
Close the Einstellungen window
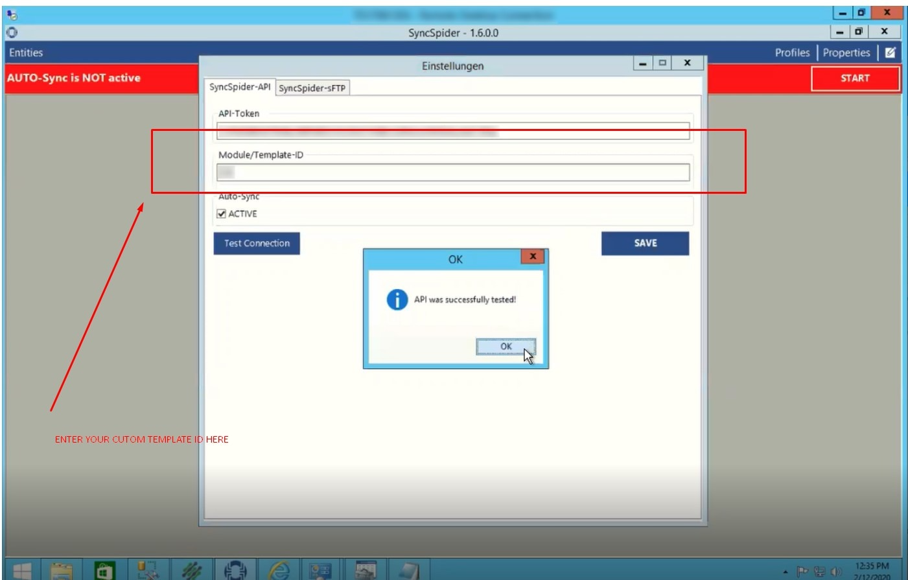688,63
